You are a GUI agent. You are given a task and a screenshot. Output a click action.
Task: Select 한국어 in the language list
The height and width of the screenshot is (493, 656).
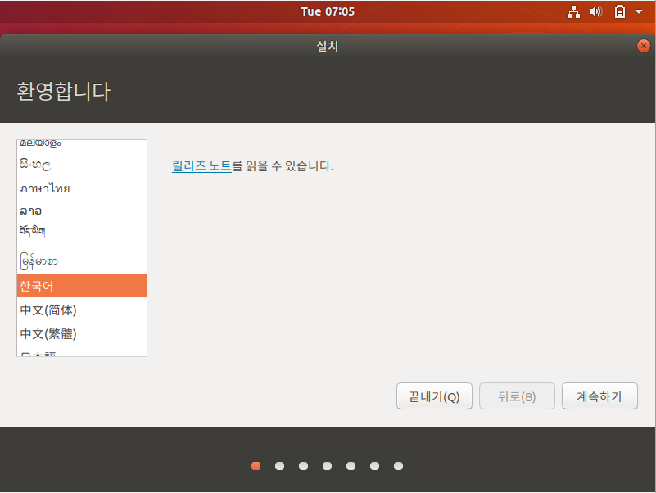coord(82,286)
